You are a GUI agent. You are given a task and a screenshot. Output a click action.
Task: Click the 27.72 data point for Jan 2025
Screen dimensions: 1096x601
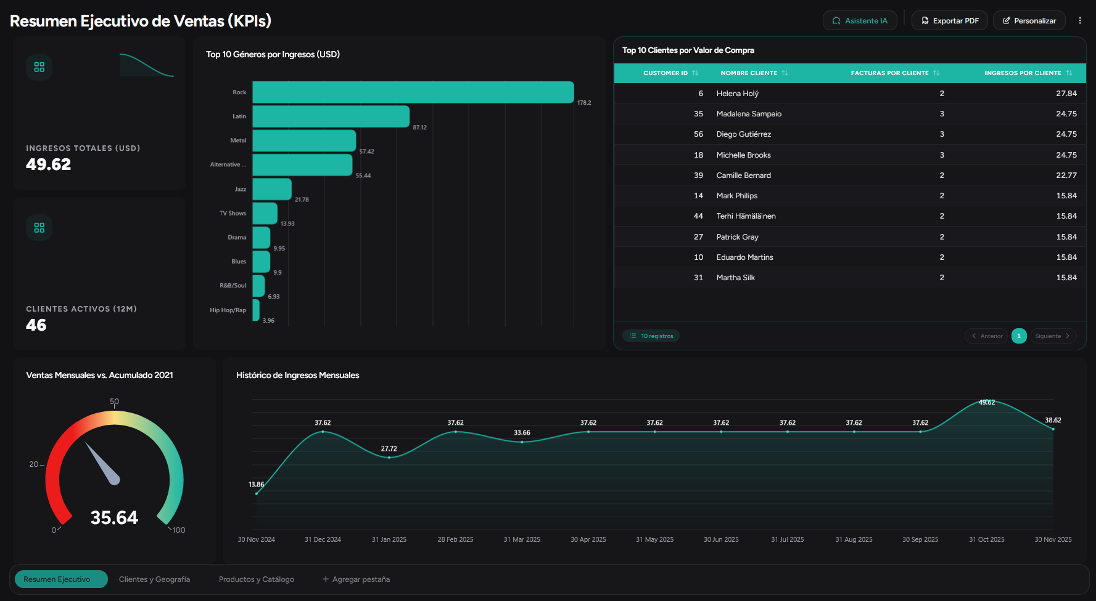[389, 457]
